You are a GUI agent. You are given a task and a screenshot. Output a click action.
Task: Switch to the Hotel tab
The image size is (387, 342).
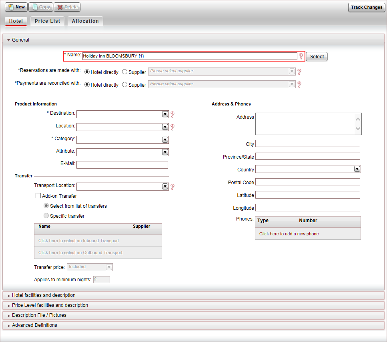tap(16, 21)
